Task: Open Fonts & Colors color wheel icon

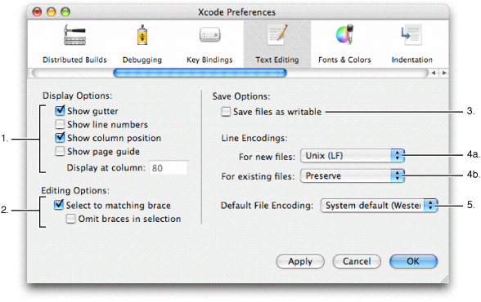Action: [344, 34]
